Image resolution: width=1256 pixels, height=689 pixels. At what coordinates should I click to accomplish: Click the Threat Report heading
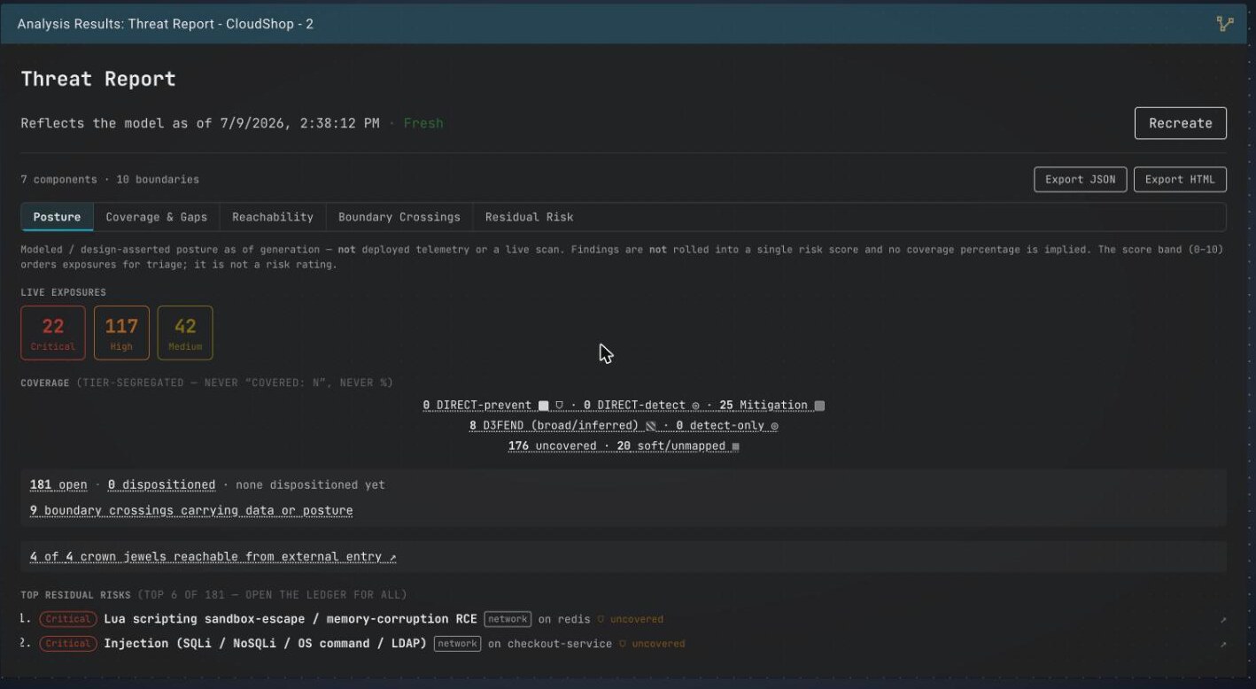click(x=98, y=79)
